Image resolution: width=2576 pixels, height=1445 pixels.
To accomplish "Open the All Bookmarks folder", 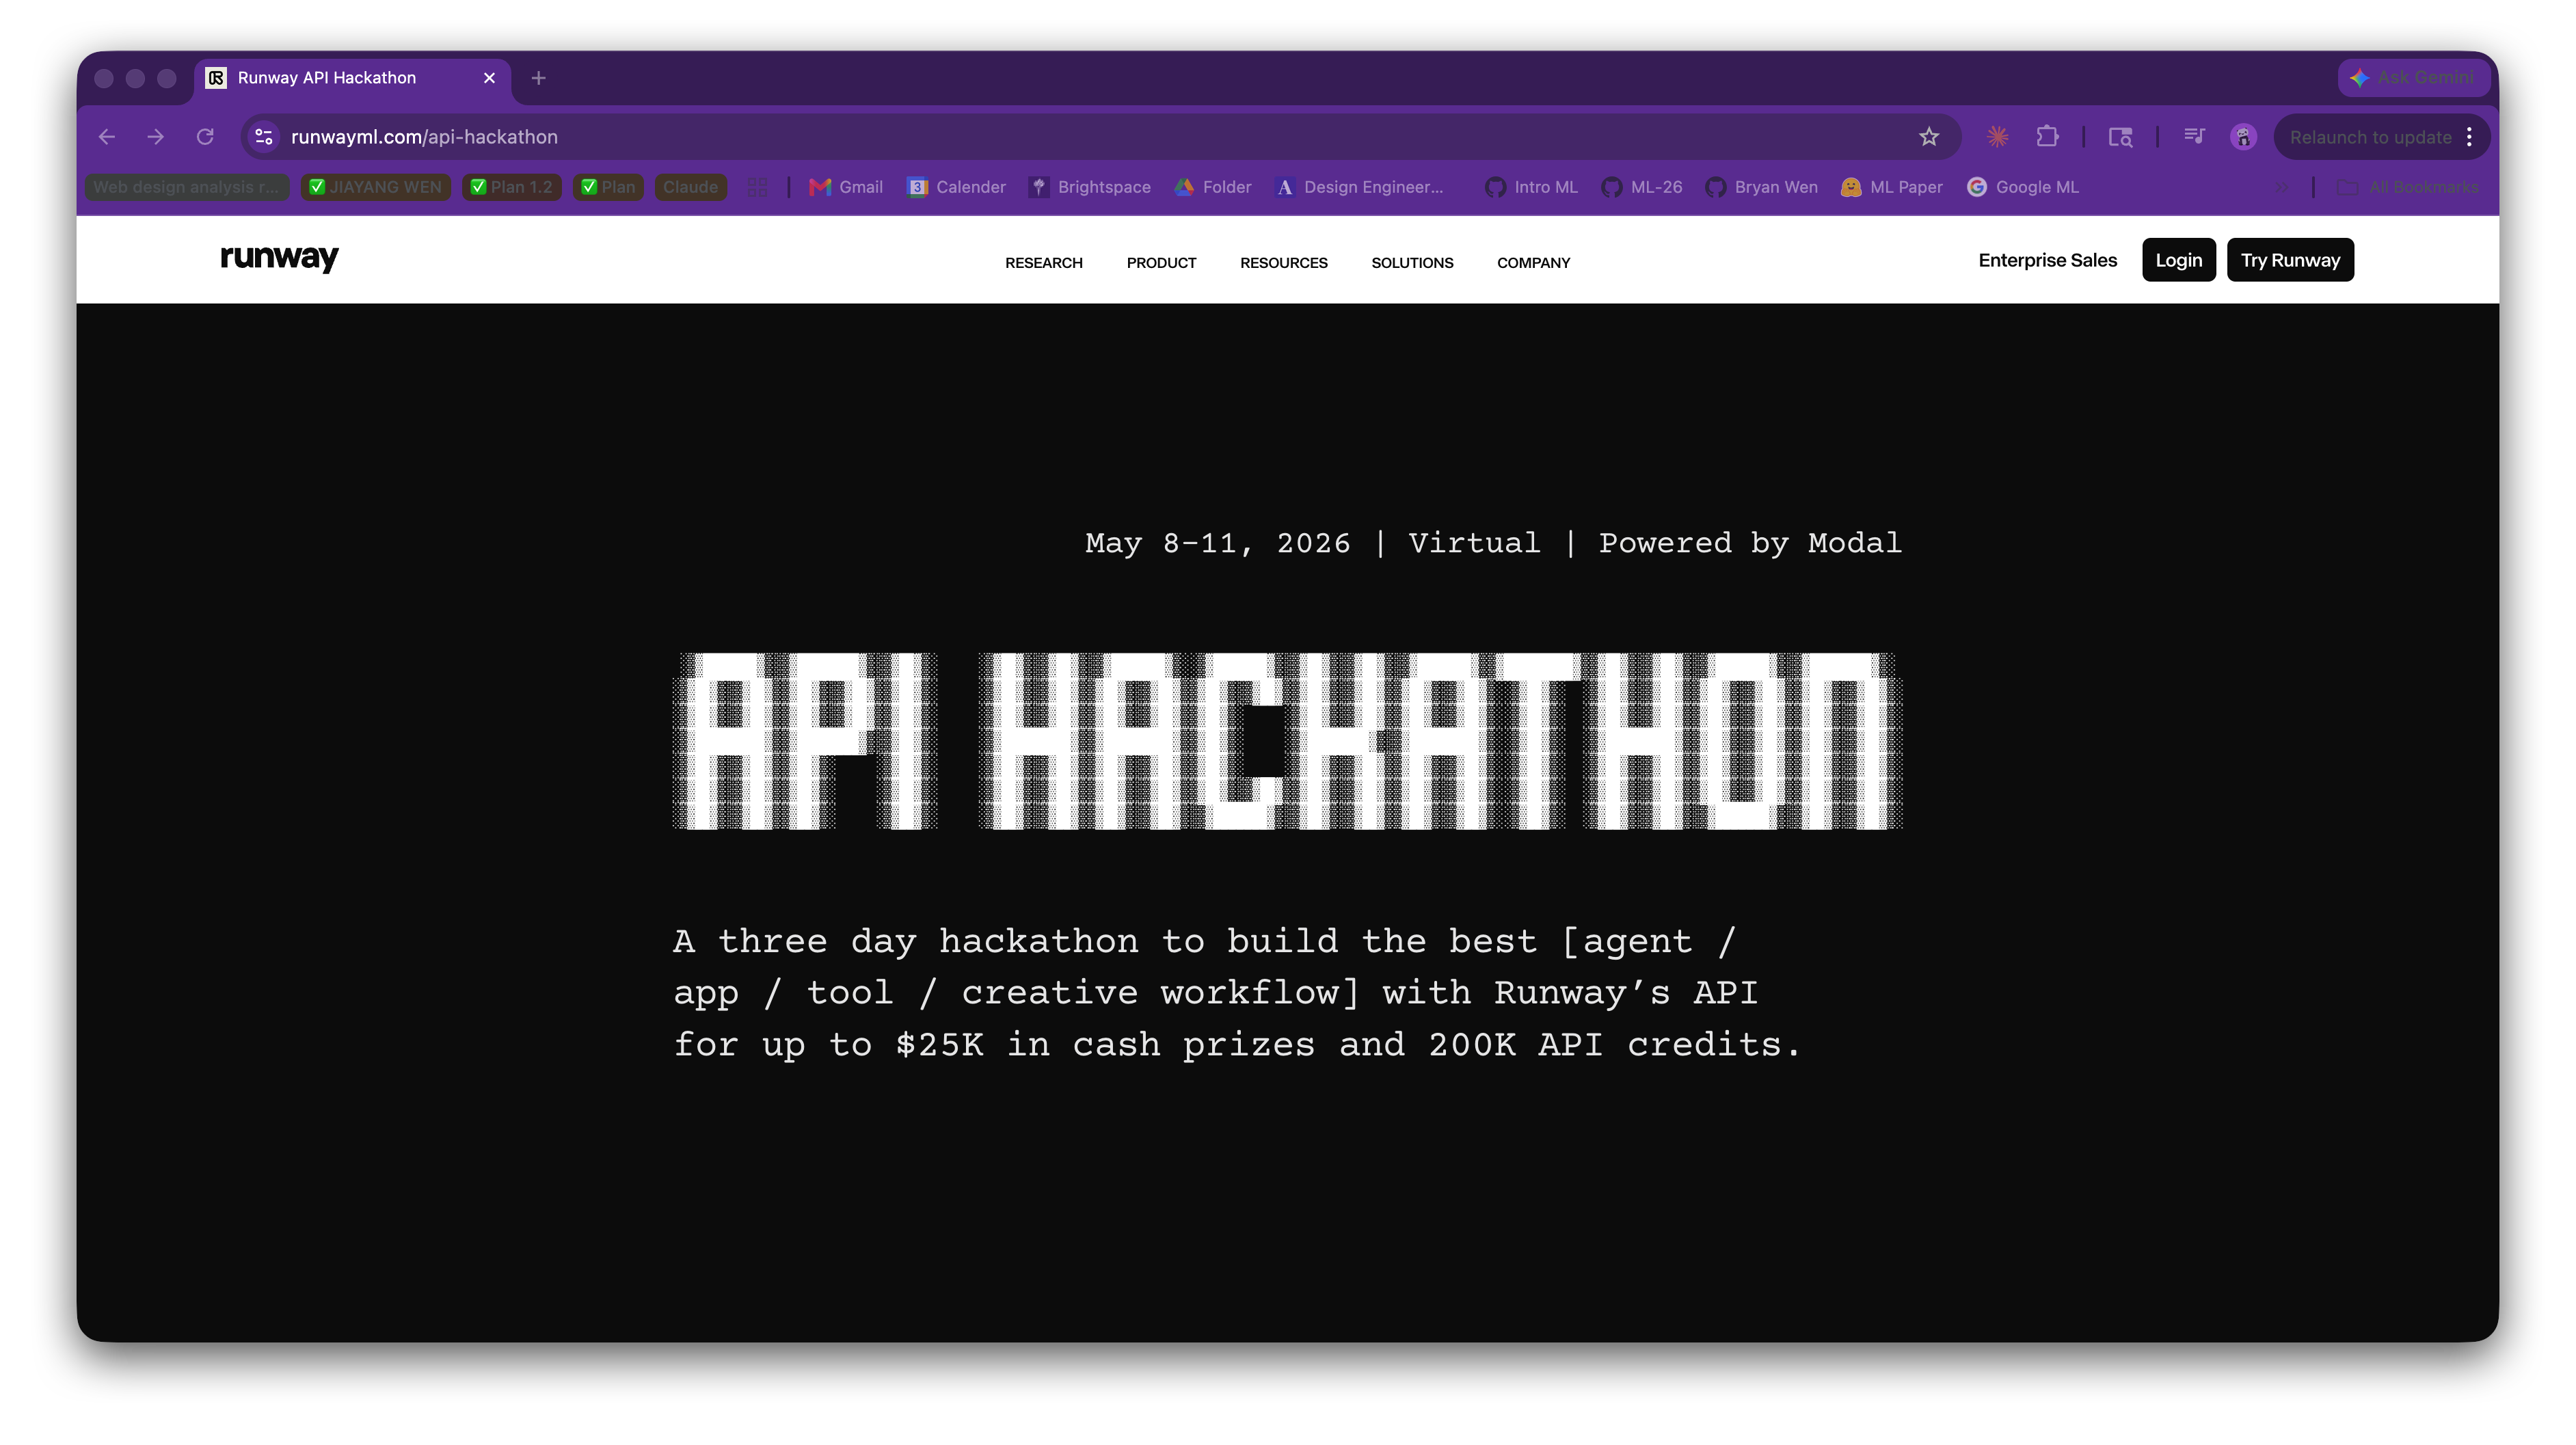I will (2408, 187).
